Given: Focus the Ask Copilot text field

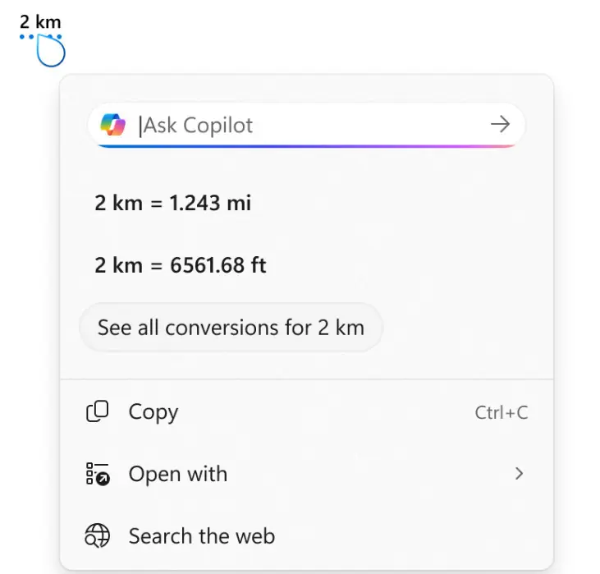Looking at the screenshot, I should [x=312, y=125].
